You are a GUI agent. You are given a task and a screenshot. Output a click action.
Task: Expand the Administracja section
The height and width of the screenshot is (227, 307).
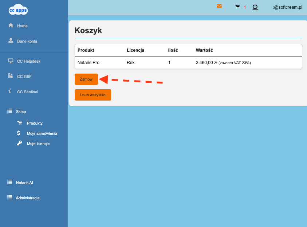click(27, 198)
